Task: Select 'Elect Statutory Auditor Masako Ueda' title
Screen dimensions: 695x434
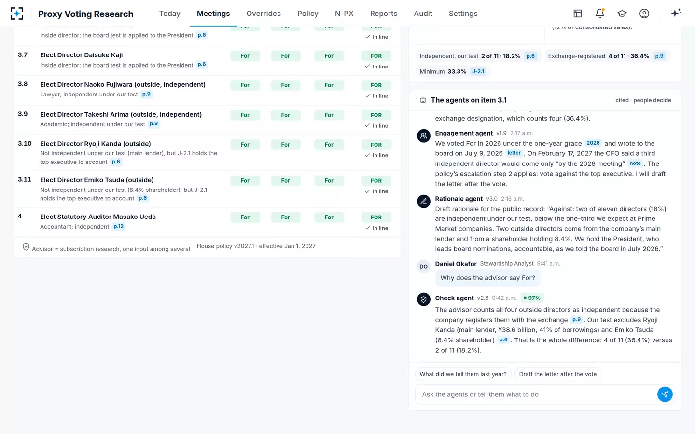Action: pyautogui.click(x=98, y=217)
